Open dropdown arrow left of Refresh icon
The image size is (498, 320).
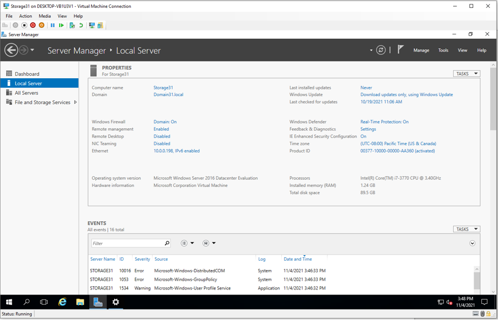371,50
